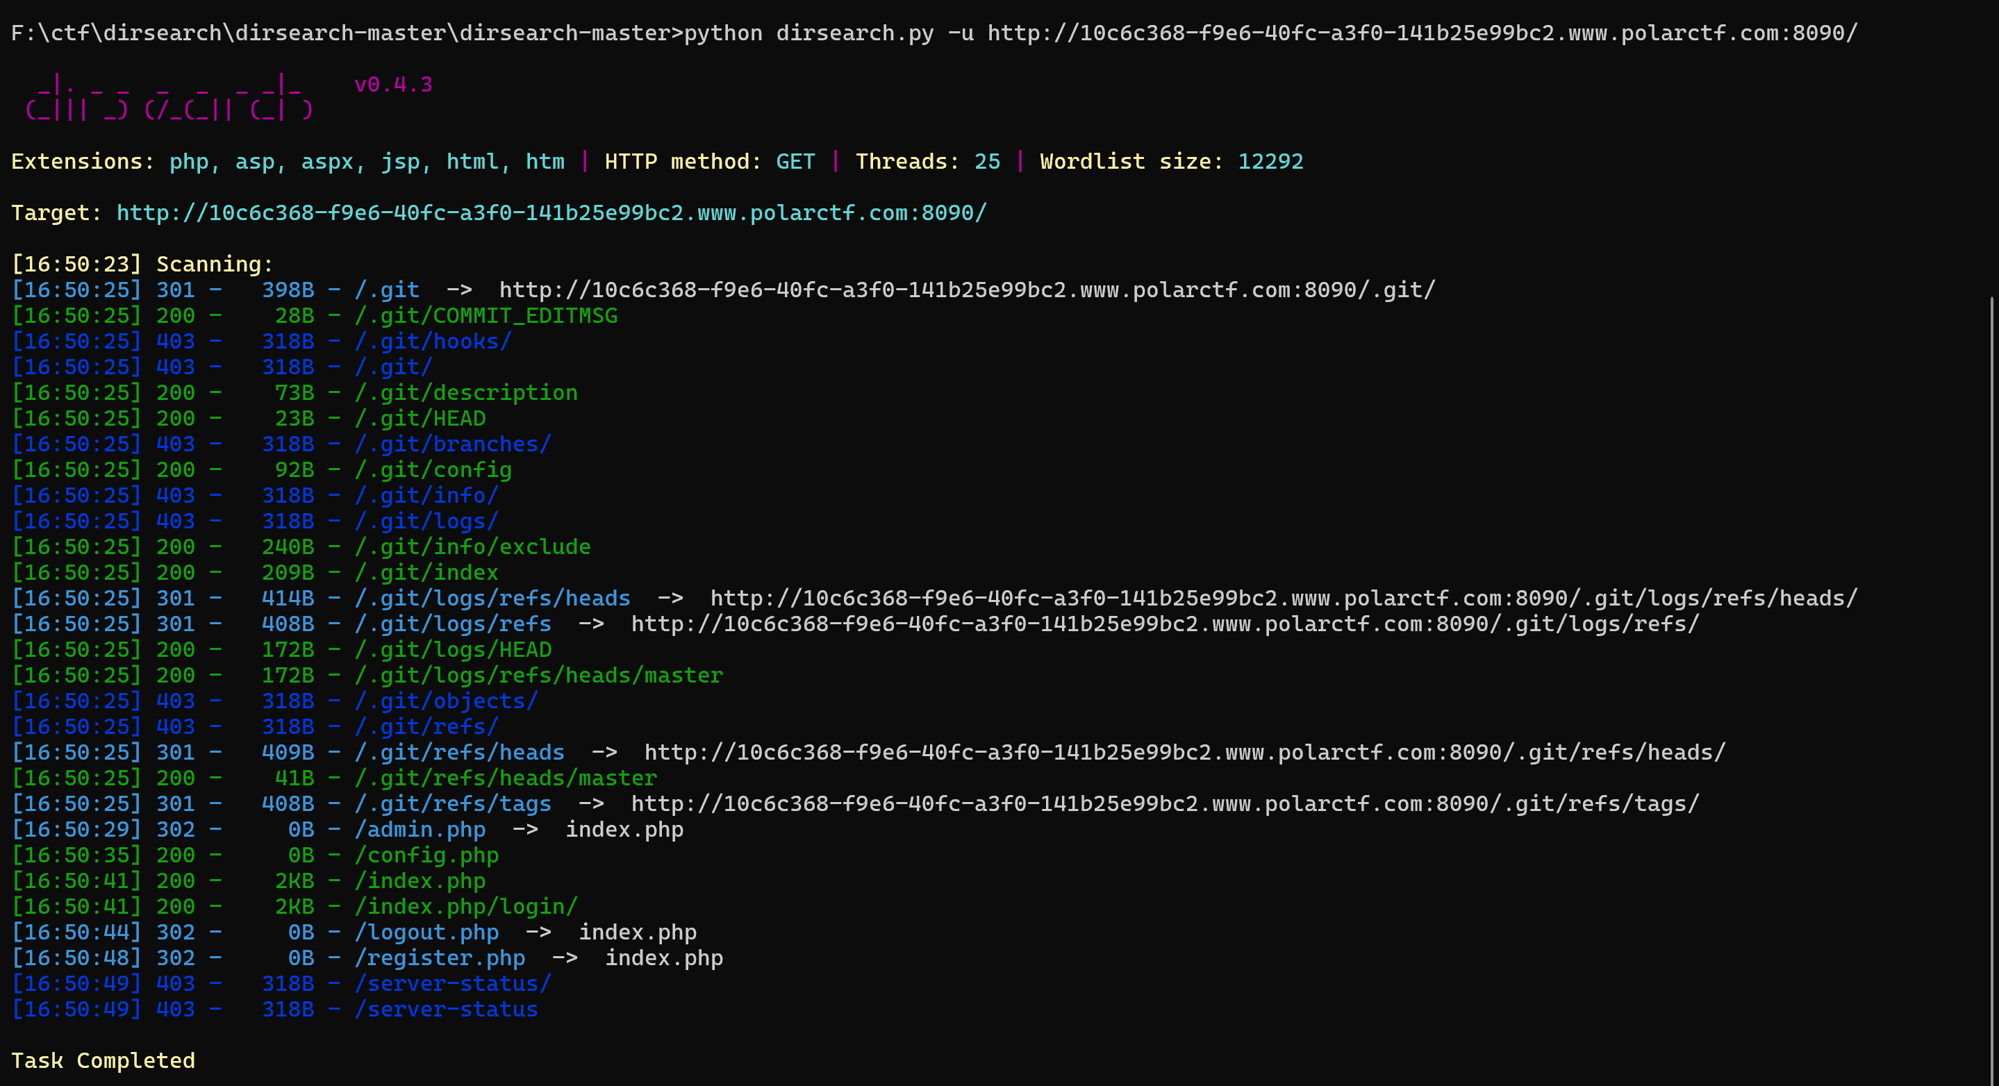Click the /admin.php result path
Image resolution: width=1999 pixels, height=1086 pixels.
[420, 829]
